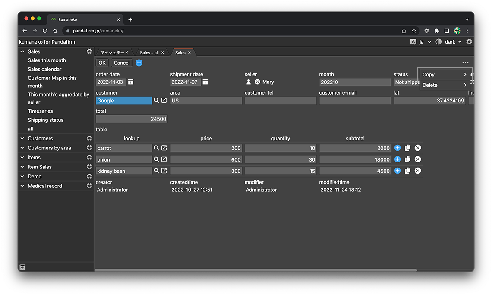Open the order date calendar picker
Screen dimensions: 492x295
click(x=131, y=82)
